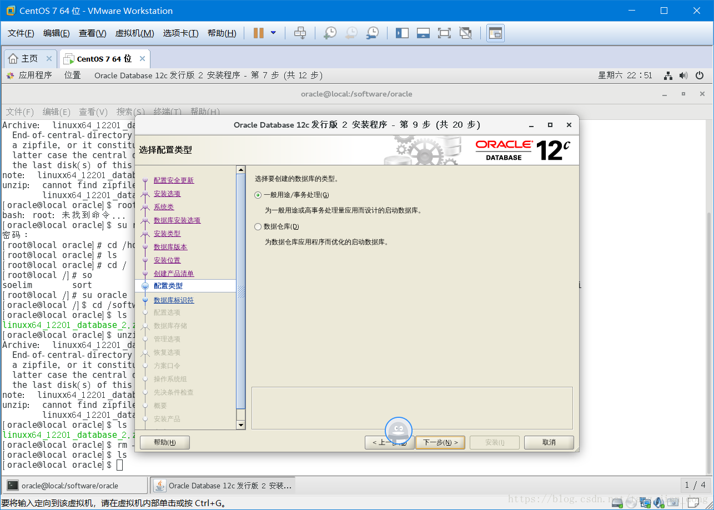
Task: Switch to the oracle@local terminal taskbar item
Action: tap(76, 486)
